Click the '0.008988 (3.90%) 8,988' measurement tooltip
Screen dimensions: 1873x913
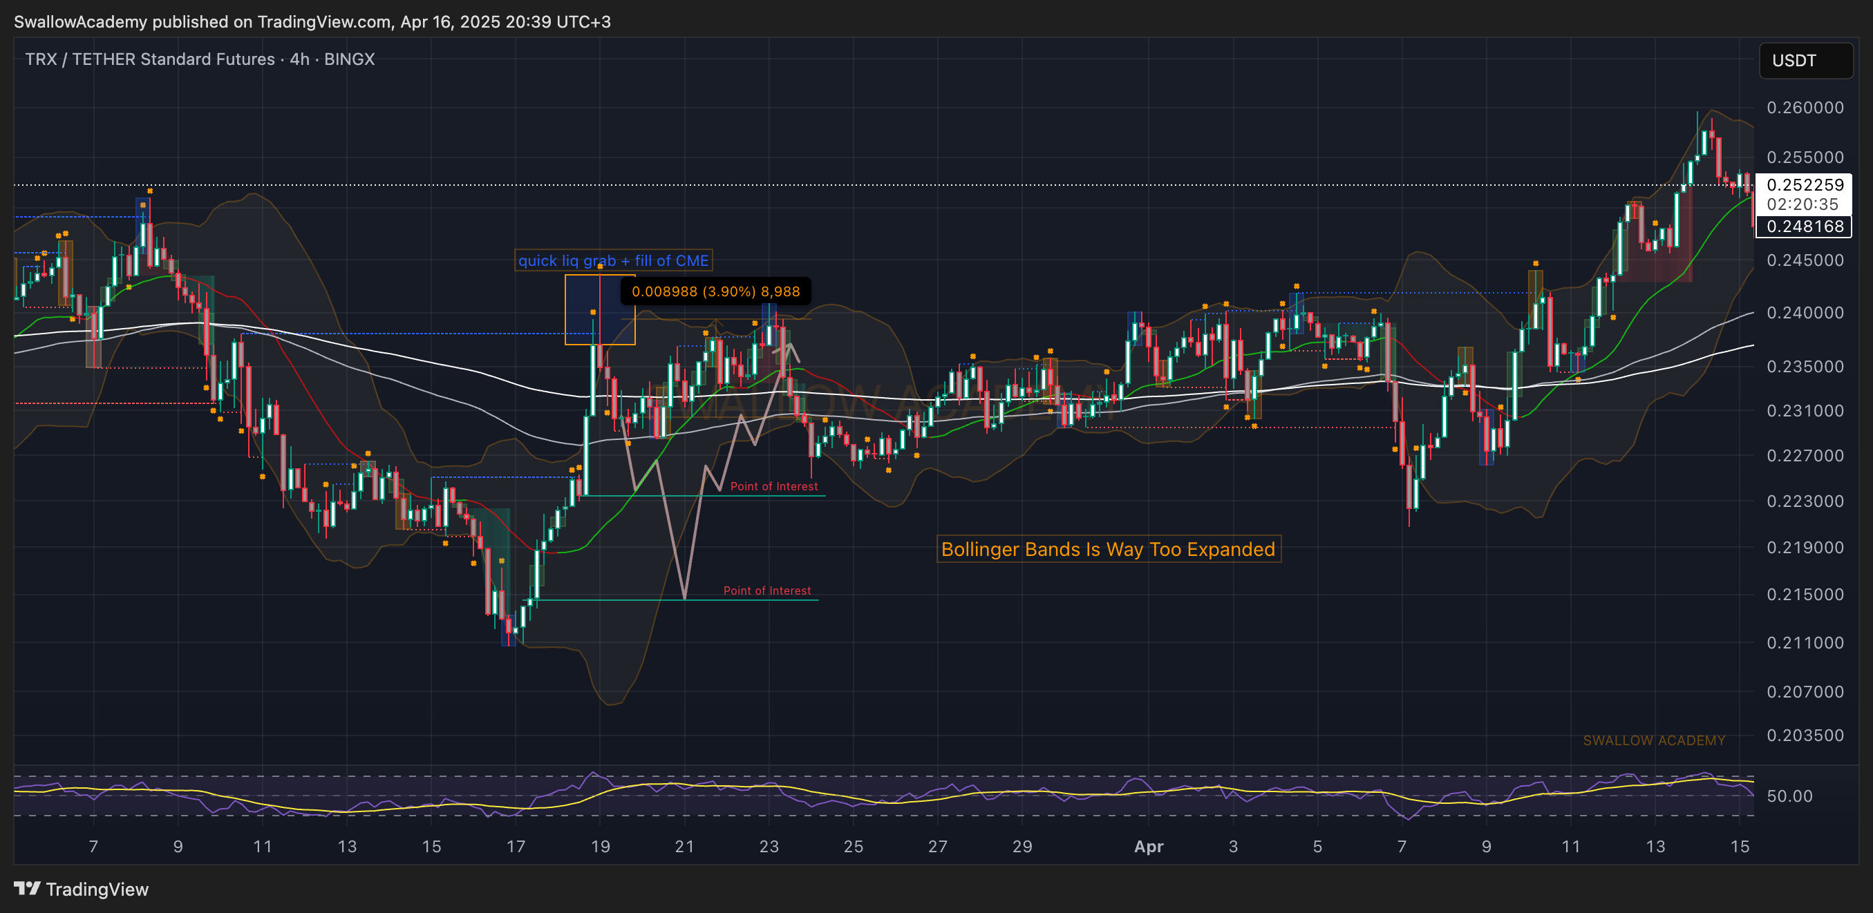[x=715, y=291]
